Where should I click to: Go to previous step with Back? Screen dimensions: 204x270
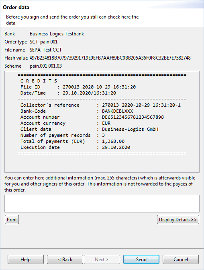(65, 259)
